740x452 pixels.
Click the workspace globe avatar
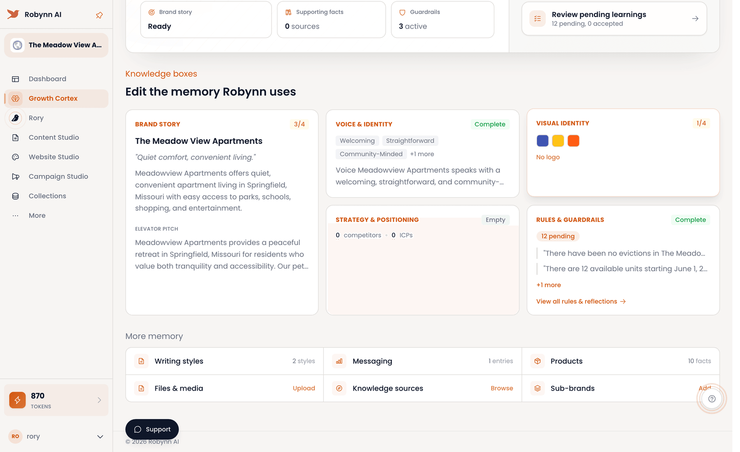(x=18, y=45)
